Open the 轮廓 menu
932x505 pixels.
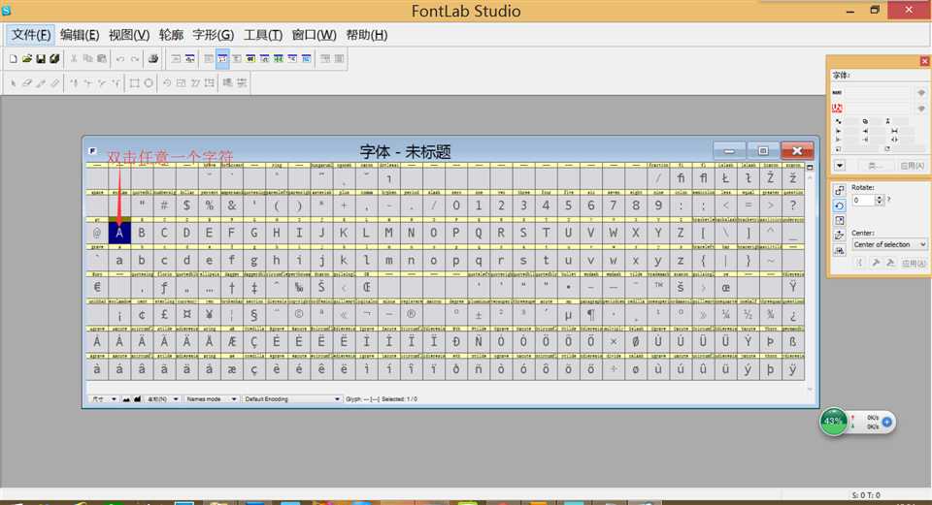pos(171,35)
